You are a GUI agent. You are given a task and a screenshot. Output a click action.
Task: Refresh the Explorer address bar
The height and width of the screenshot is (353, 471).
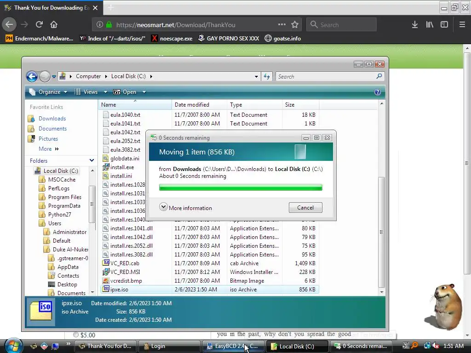pos(267,77)
